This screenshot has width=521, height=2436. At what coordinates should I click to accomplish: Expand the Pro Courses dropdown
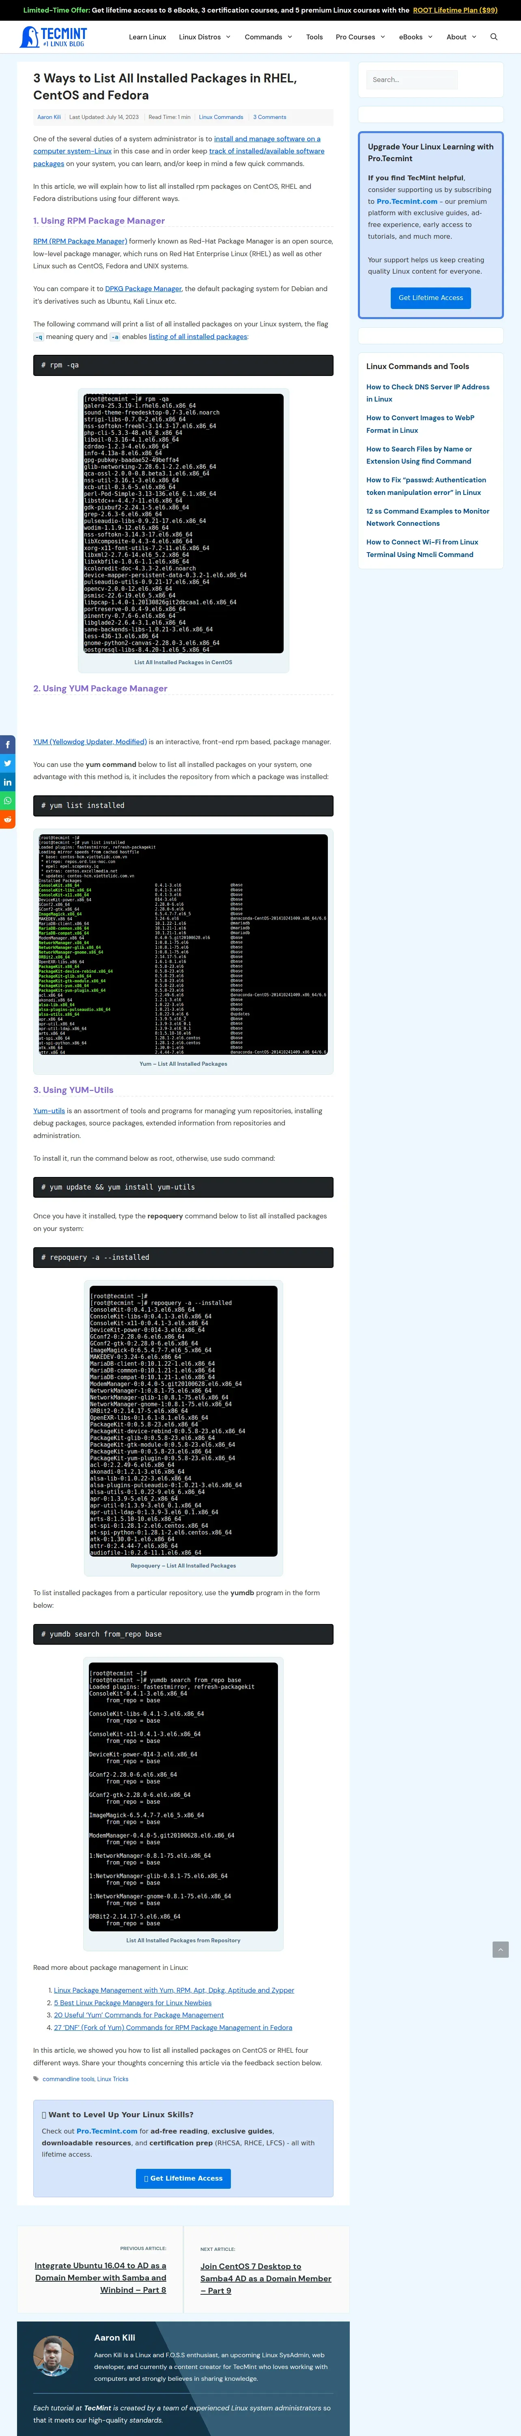click(x=360, y=37)
